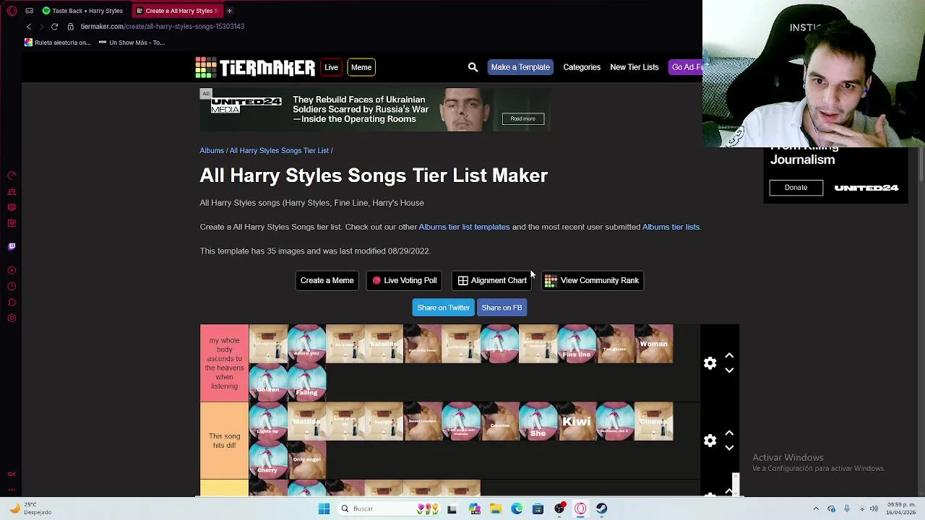This screenshot has width=925, height=520.
Task: Open Ruleta aleatoria bookmark
Action: click(58, 43)
